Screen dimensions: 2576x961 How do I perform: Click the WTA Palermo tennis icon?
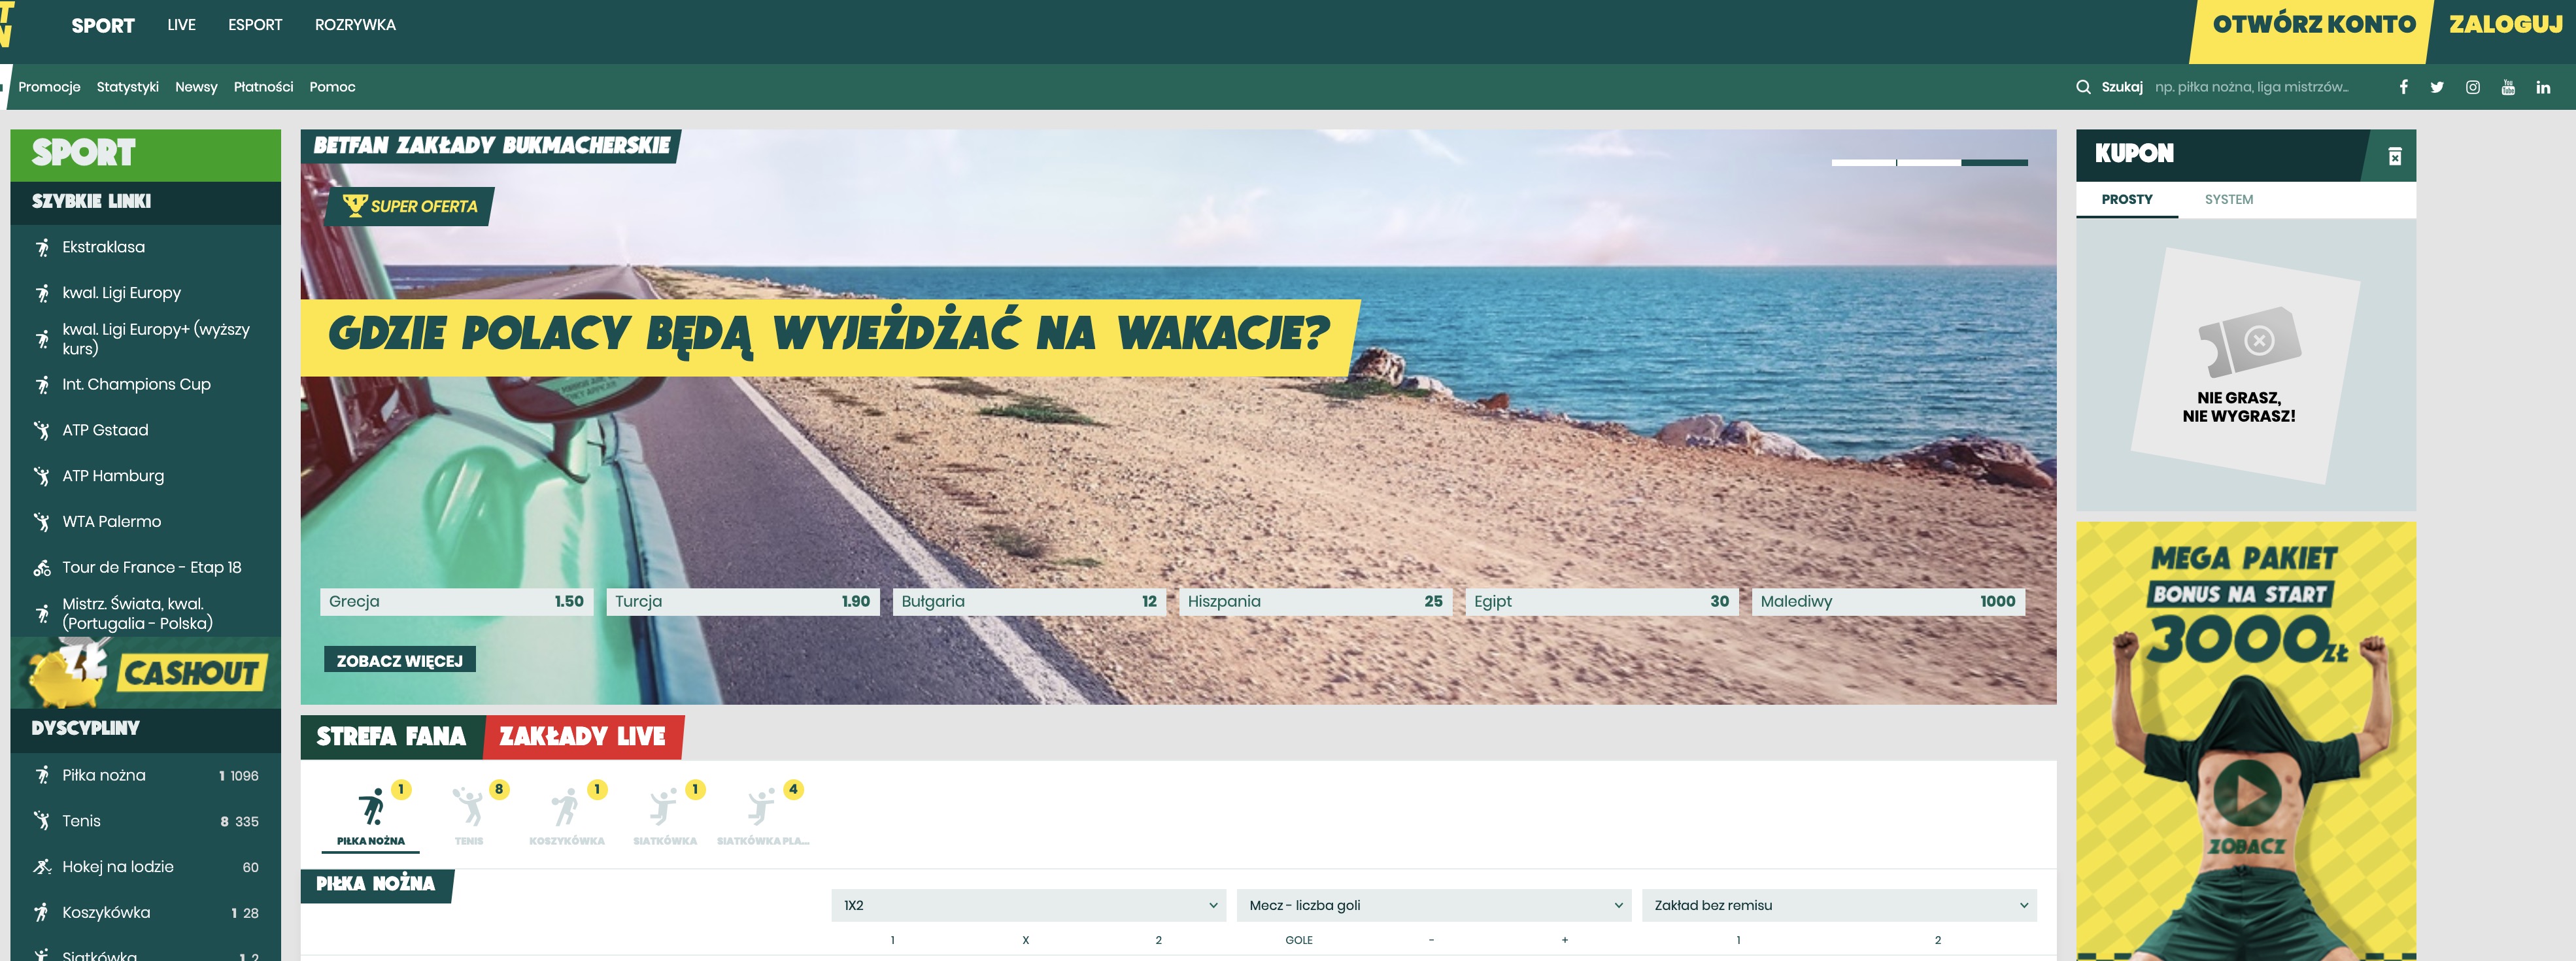pos(42,522)
